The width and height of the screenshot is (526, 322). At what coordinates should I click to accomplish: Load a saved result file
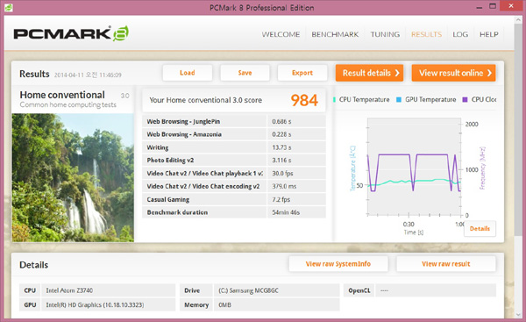(x=188, y=73)
